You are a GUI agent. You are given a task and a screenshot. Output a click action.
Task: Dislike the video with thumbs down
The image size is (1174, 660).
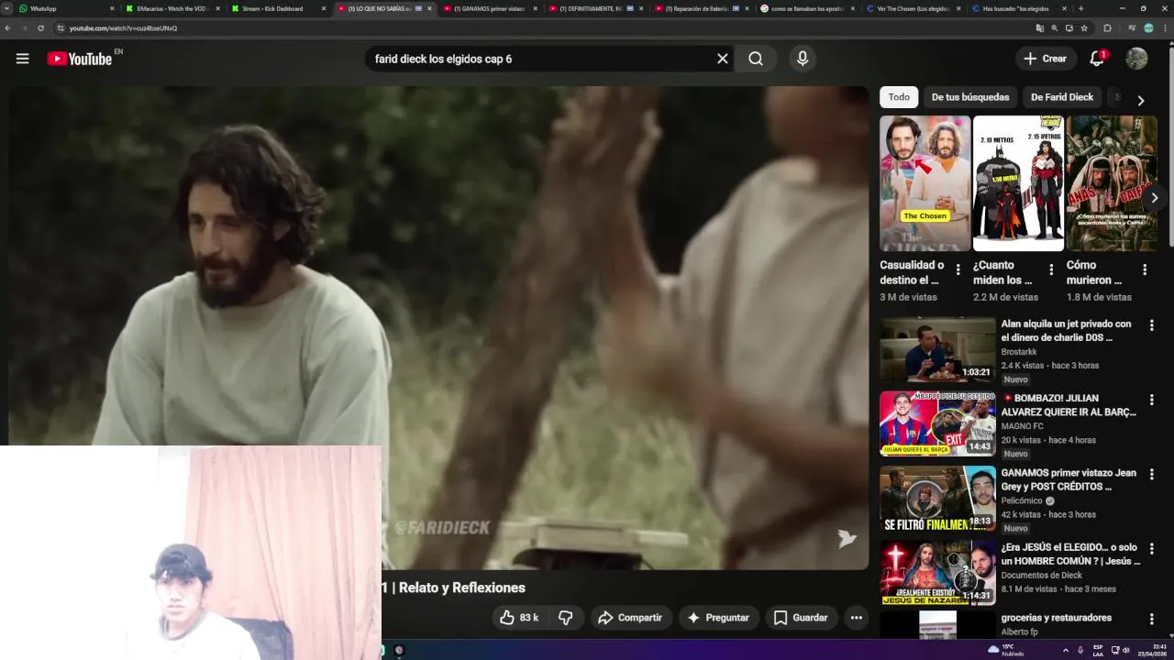pyautogui.click(x=566, y=618)
